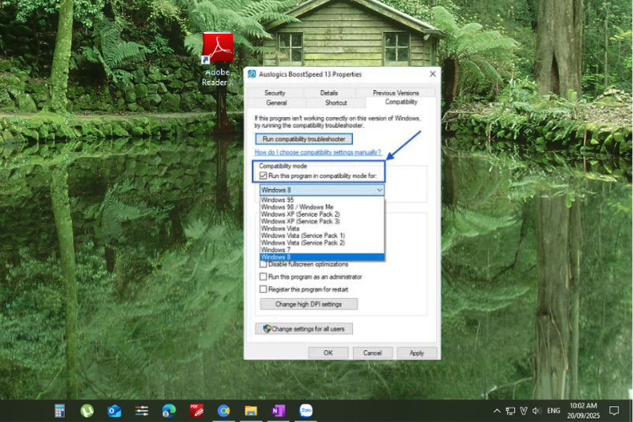Viewport: 633px width, 422px height.
Task: Open the red PDF editor taskbar icon
Action: pyautogui.click(x=196, y=411)
